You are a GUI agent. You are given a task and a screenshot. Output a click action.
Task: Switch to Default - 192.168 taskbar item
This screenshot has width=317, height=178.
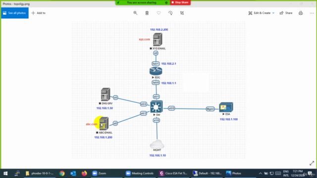click(x=207, y=174)
